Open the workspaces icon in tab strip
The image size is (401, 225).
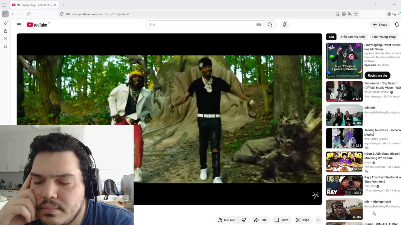tap(4, 5)
